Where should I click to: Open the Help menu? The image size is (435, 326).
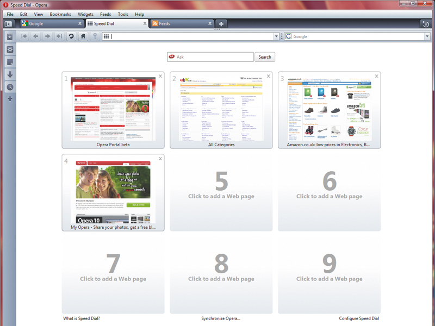140,14
